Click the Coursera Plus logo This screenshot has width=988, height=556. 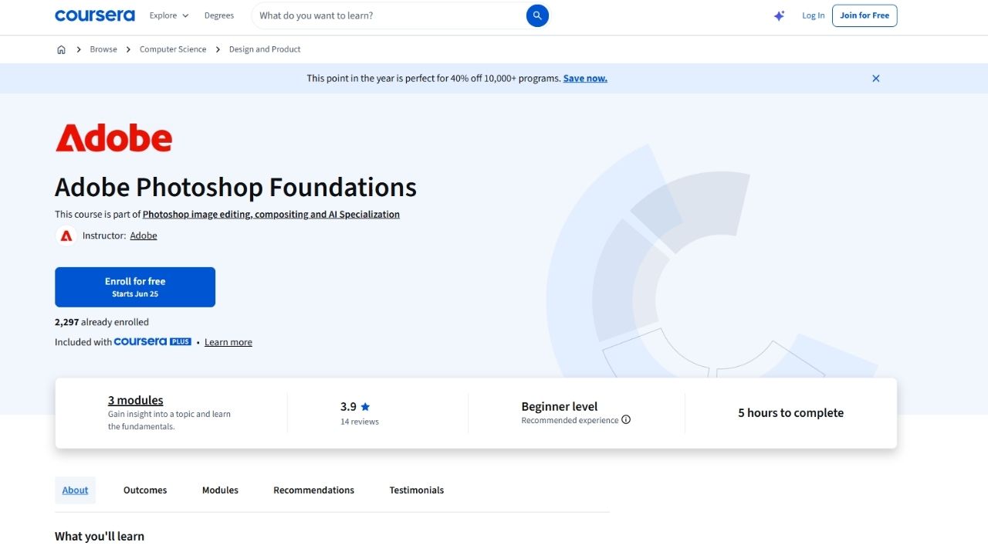pyautogui.click(x=153, y=341)
